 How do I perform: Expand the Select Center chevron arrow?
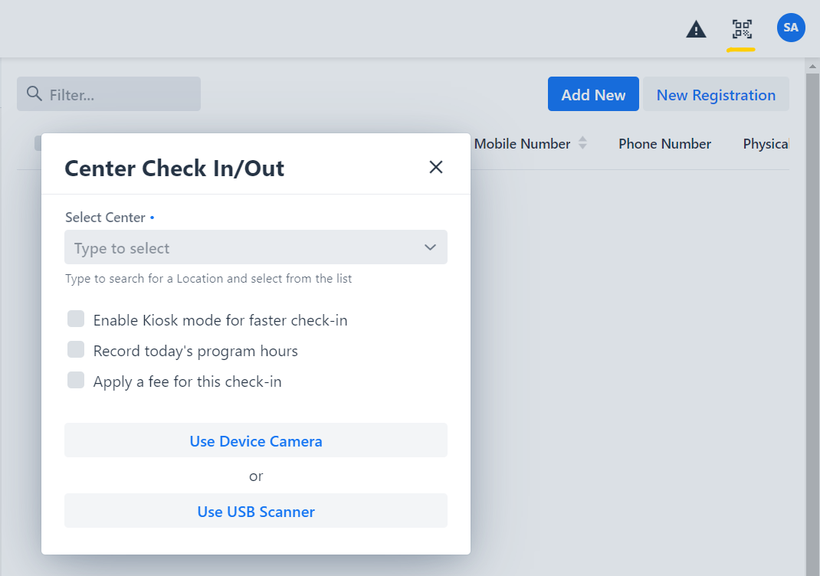430,247
